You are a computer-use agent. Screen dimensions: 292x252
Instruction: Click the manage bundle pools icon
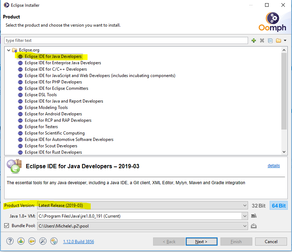coord(254,226)
